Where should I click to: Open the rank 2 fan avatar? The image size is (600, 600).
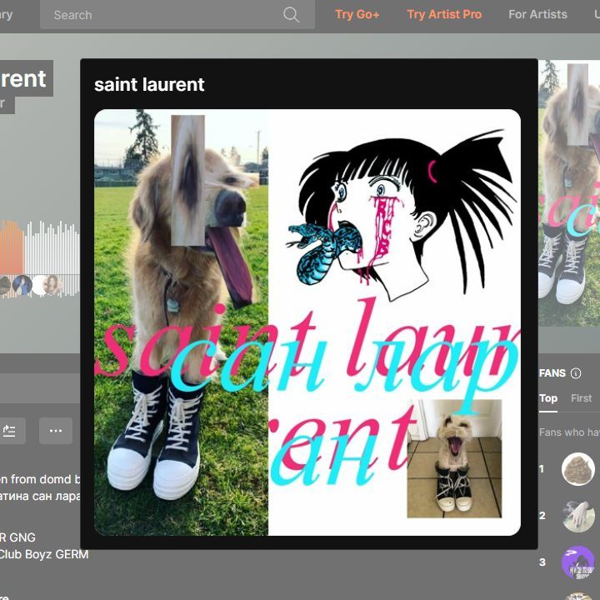pyautogui.click(x=577, y=516)
